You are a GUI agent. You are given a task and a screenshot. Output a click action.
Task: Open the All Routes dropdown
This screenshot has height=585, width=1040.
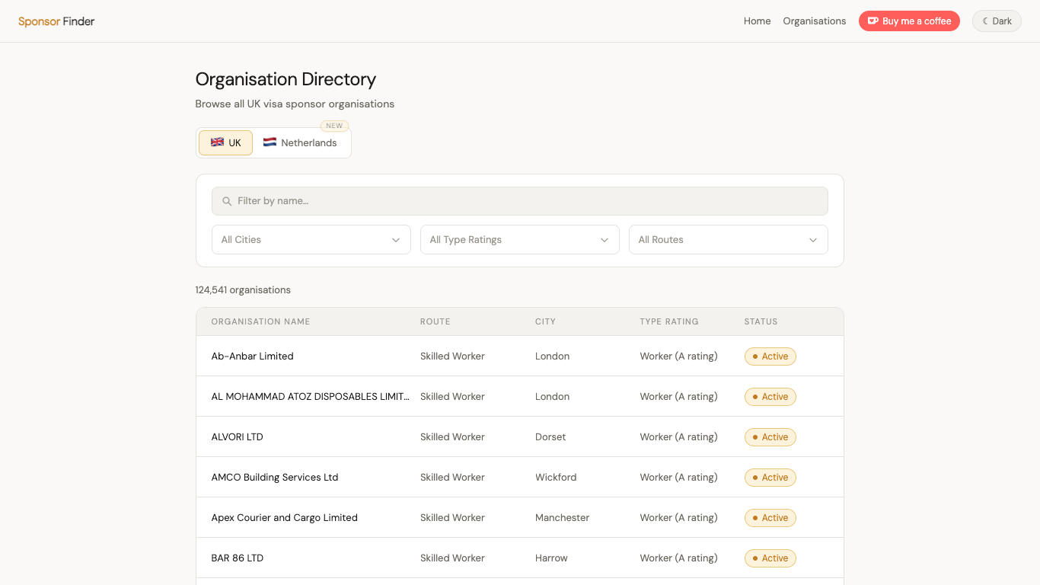click(x=729, y=239)
